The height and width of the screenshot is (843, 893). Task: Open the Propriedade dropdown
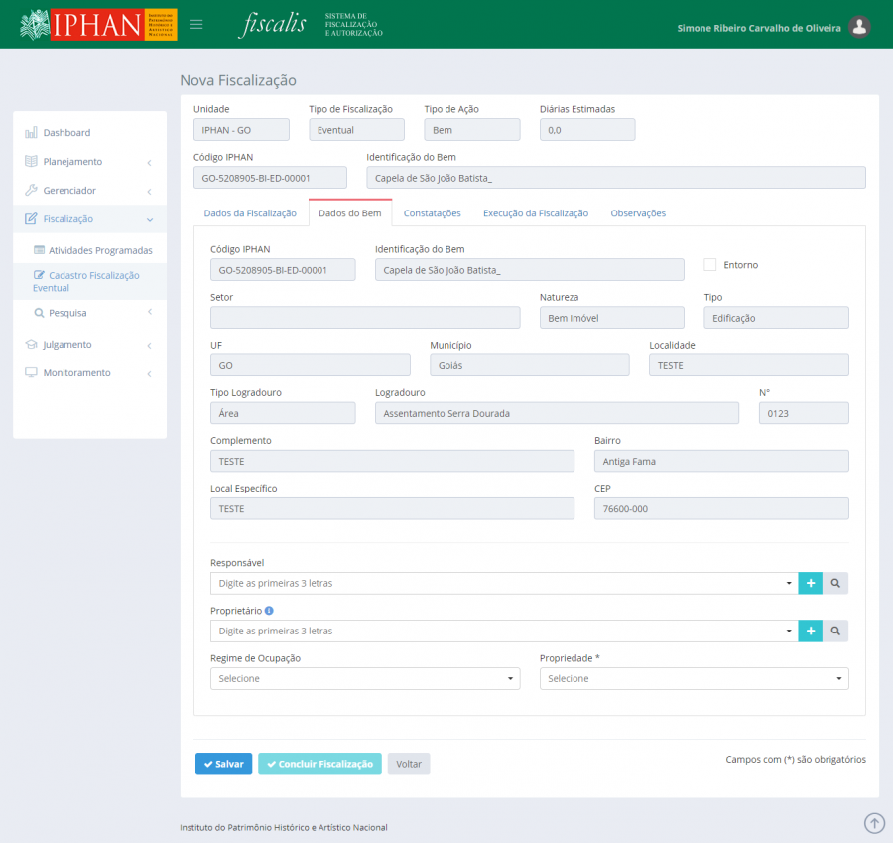point(694,678)
